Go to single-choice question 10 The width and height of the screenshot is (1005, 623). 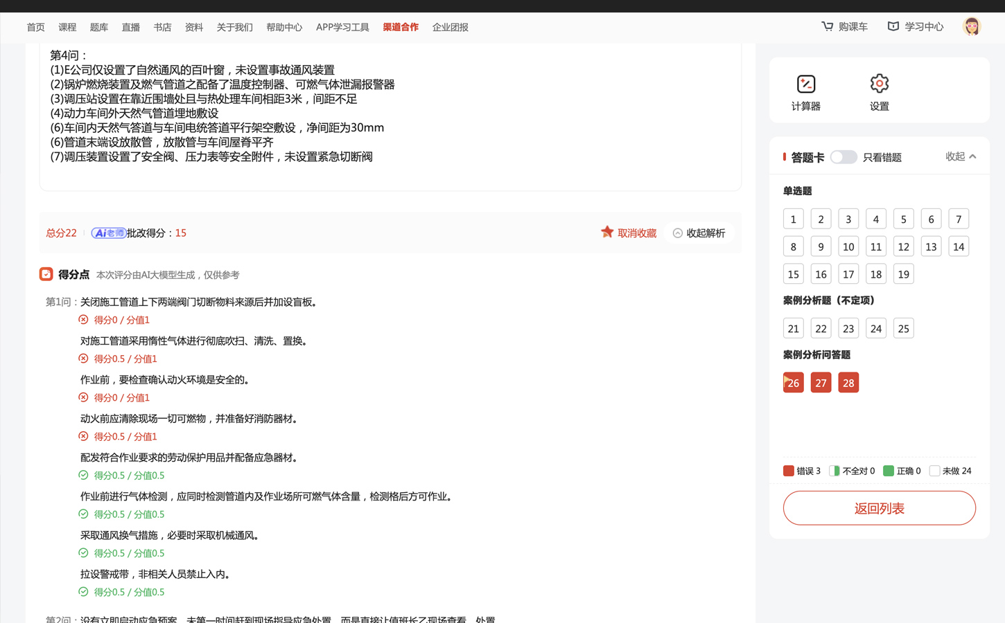(848, 246)
